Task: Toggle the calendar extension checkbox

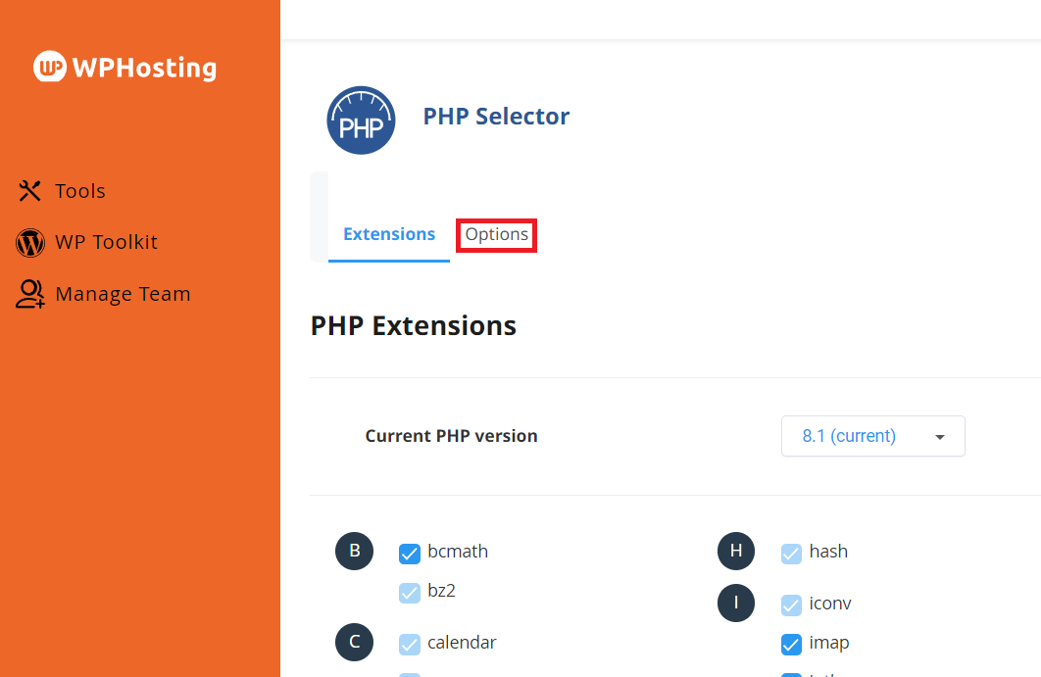Action: point(410,645)
